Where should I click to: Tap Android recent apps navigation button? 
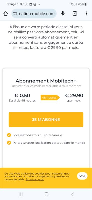coord(21,194)
